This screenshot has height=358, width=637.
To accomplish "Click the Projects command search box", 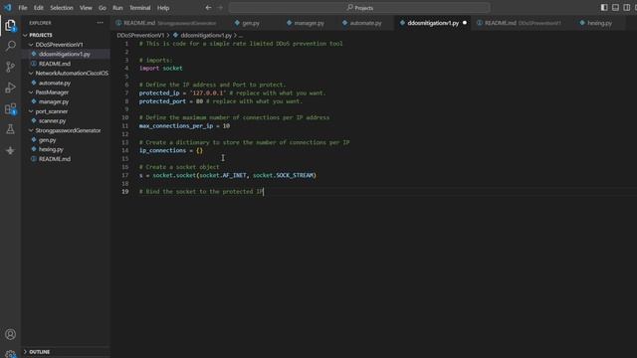I will coord(359,8).
